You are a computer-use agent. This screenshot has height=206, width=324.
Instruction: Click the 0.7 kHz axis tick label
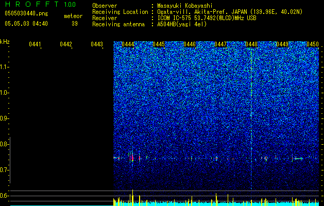pos(4,170)
